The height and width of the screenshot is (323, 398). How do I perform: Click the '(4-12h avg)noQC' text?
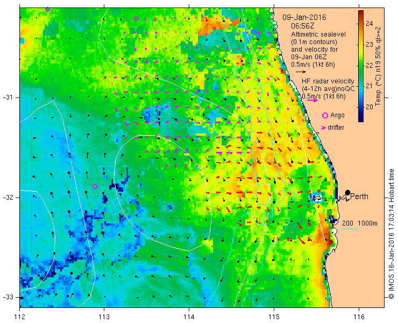point(328,88)
